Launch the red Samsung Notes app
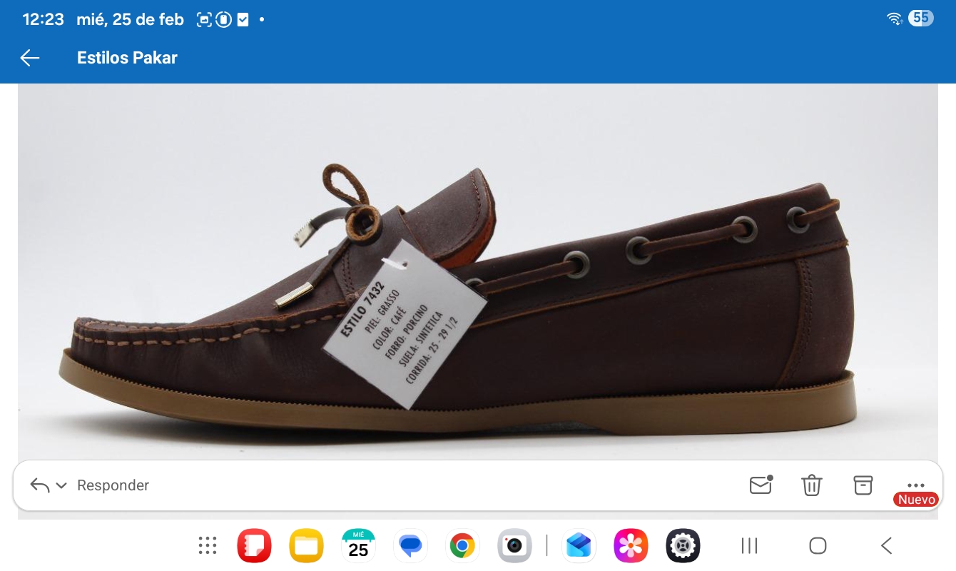Image resolution: width=956 pixels, height=571 pixels. 254,546
